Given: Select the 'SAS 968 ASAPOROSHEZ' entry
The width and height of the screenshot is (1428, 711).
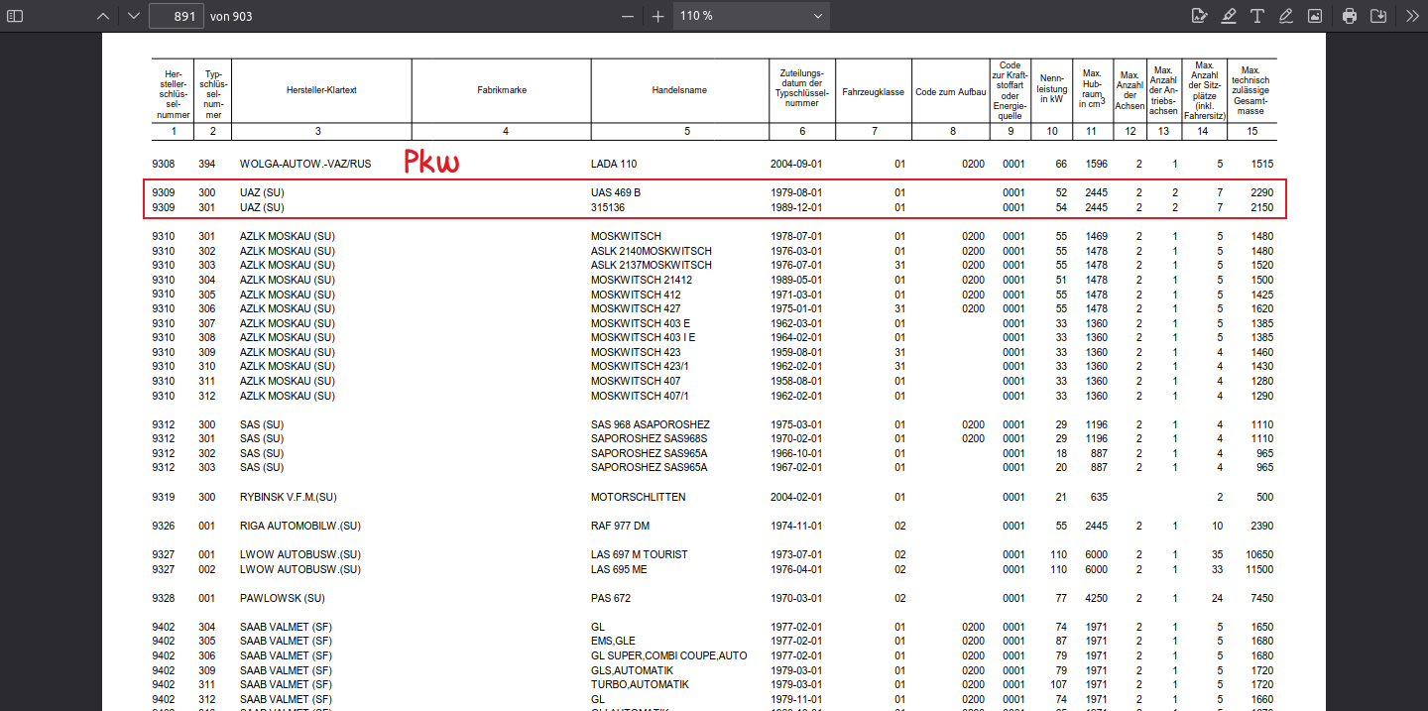Looking at the screenshot, I should click(x=651, y=424).
